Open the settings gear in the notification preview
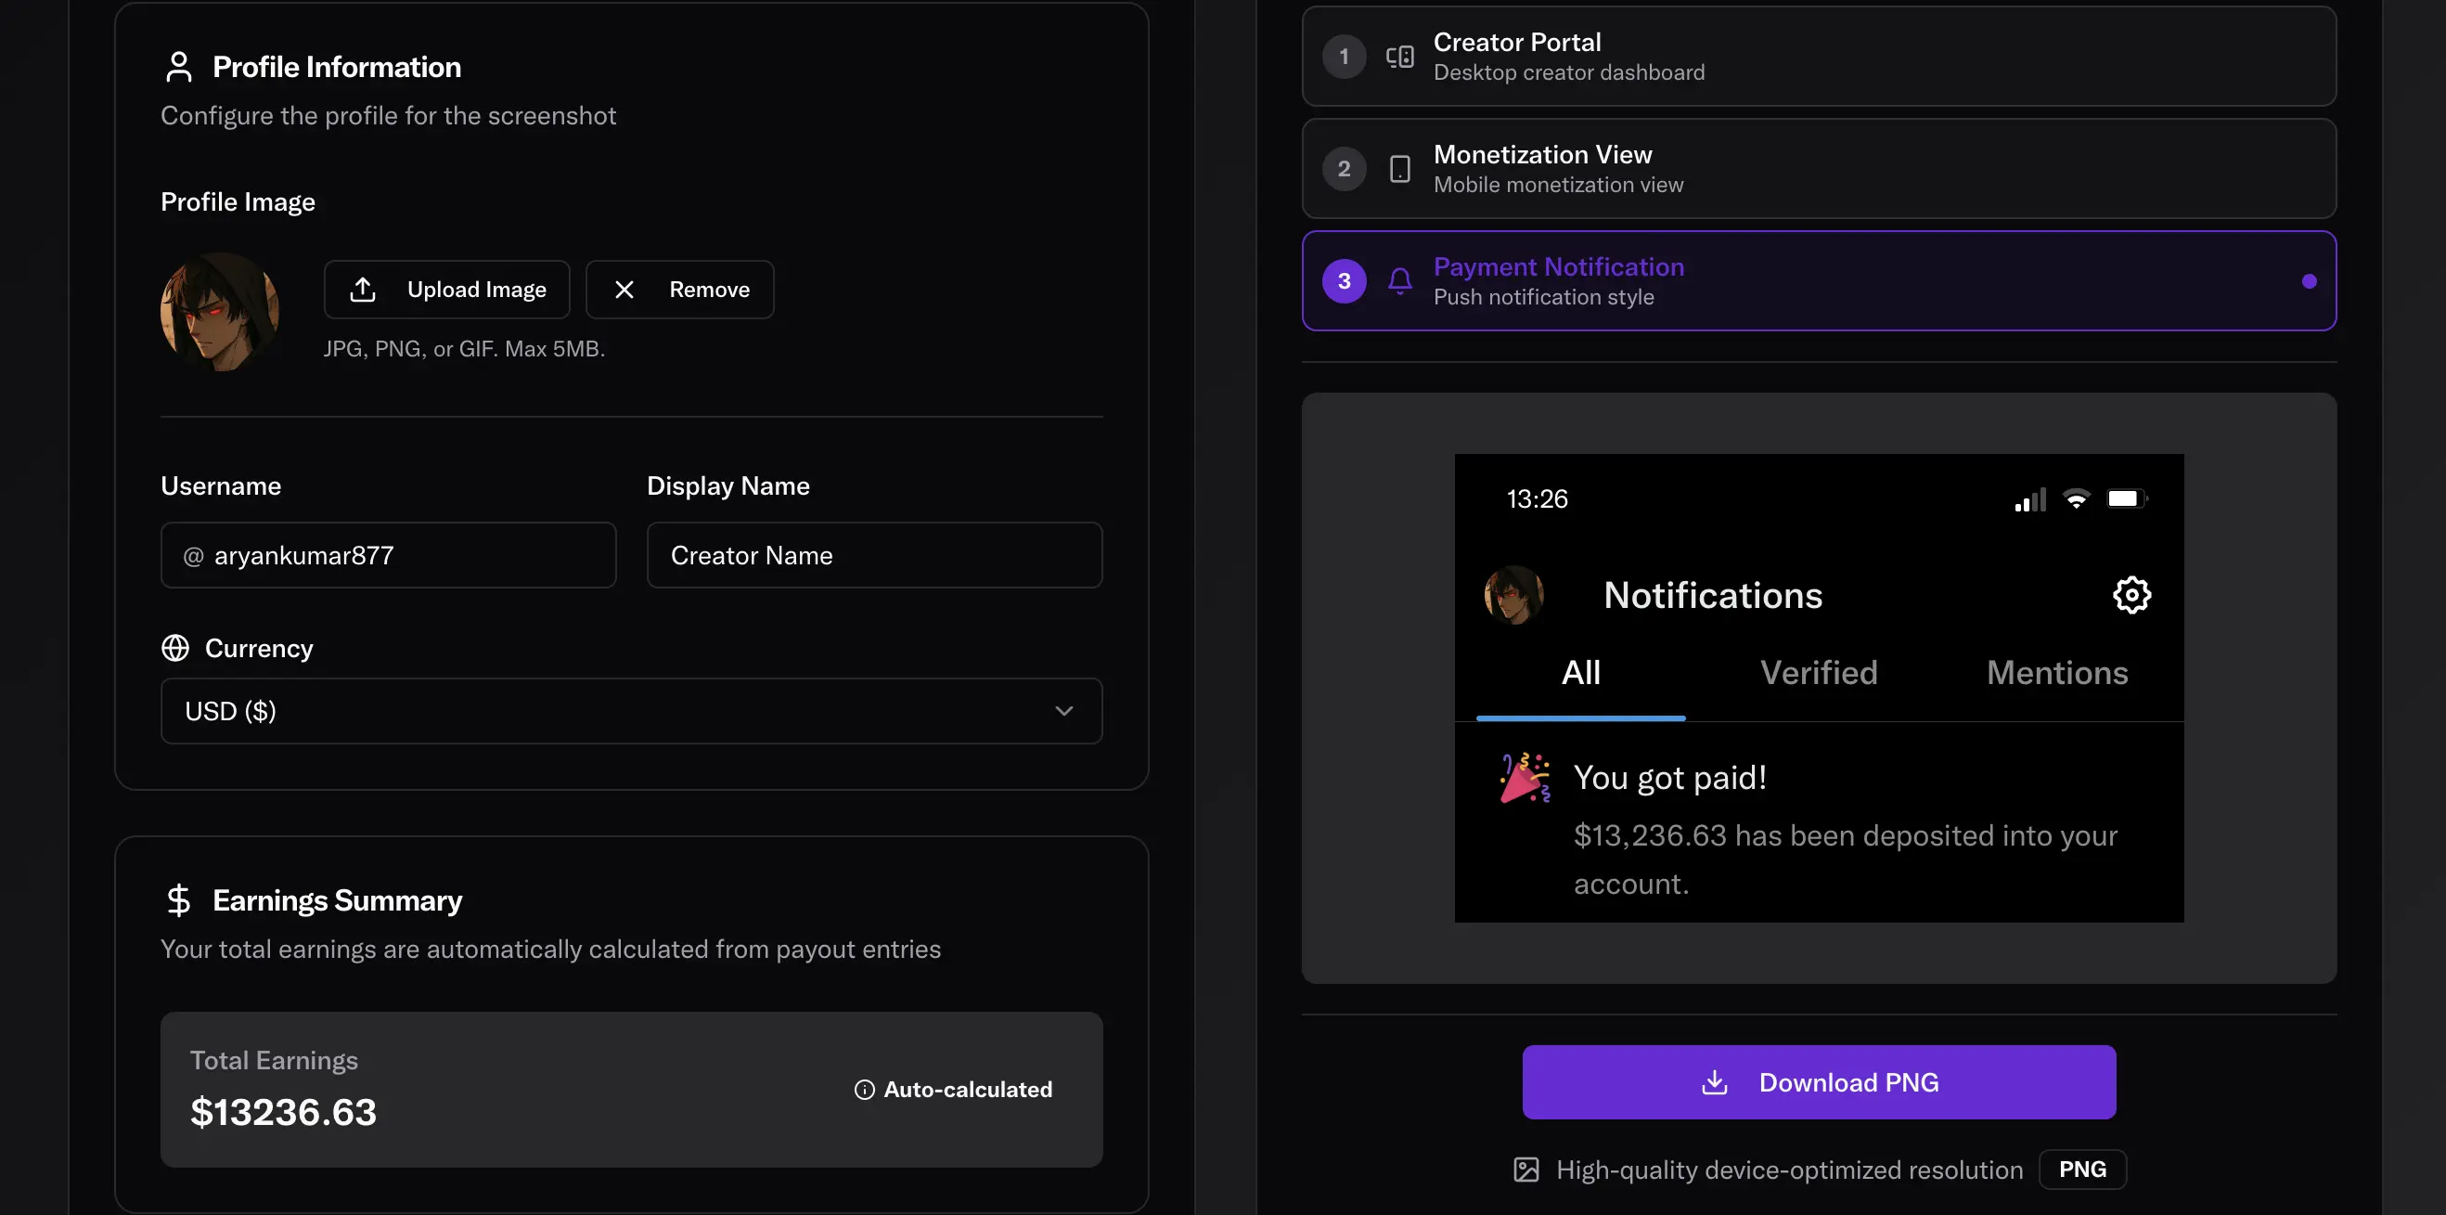This screenshot has width=2446, height=1215. click(x=2131, y=595)
